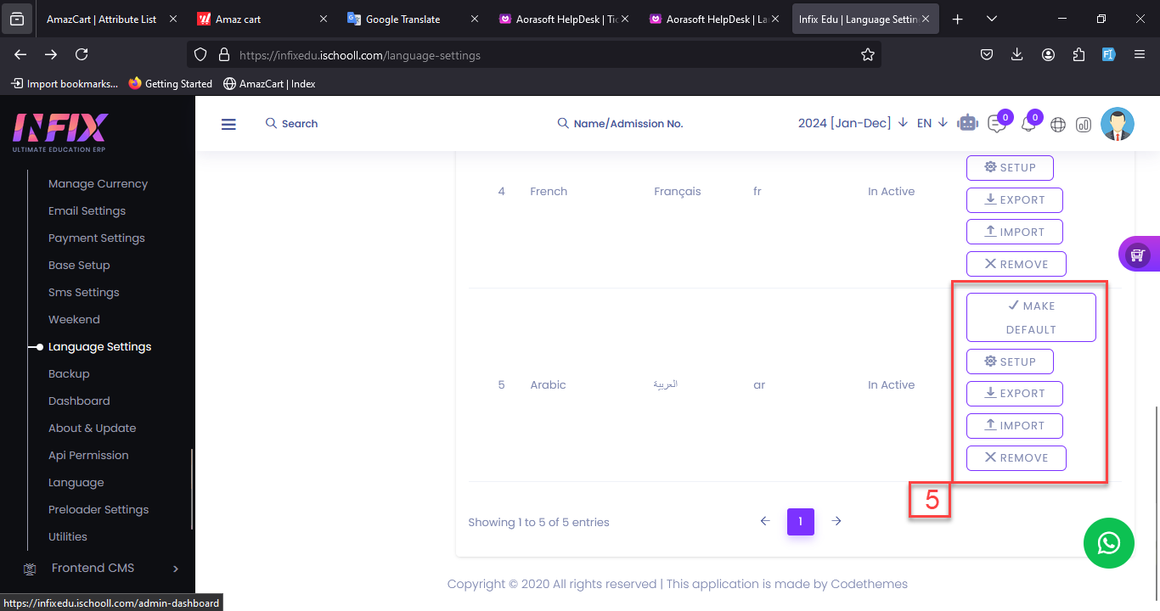The height and width of the screenshot is (611, 1160).
Task: Open the list all tabs dropdown
Action: (x=992, y=19)
